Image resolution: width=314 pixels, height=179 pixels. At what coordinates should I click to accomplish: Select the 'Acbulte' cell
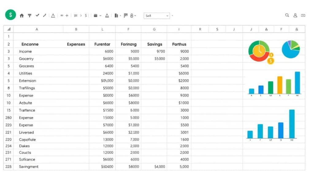[x=38, y=103]
